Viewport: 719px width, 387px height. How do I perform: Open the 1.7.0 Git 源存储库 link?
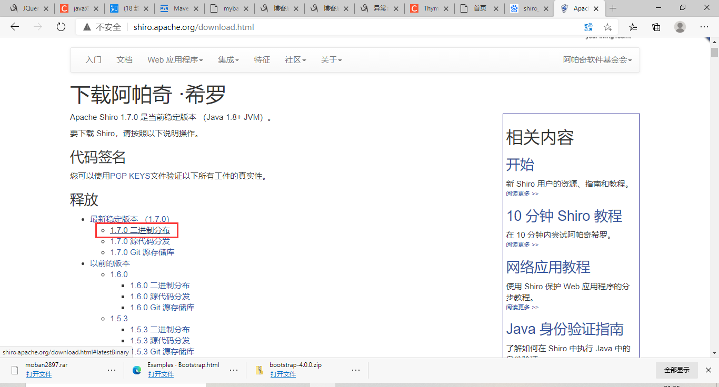(x=142, y=252)
